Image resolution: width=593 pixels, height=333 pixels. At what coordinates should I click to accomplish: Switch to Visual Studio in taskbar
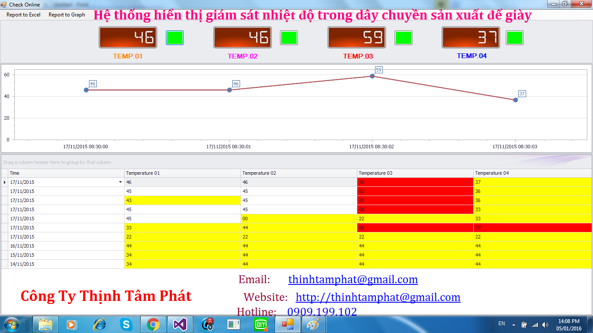[x=180, y=324]
